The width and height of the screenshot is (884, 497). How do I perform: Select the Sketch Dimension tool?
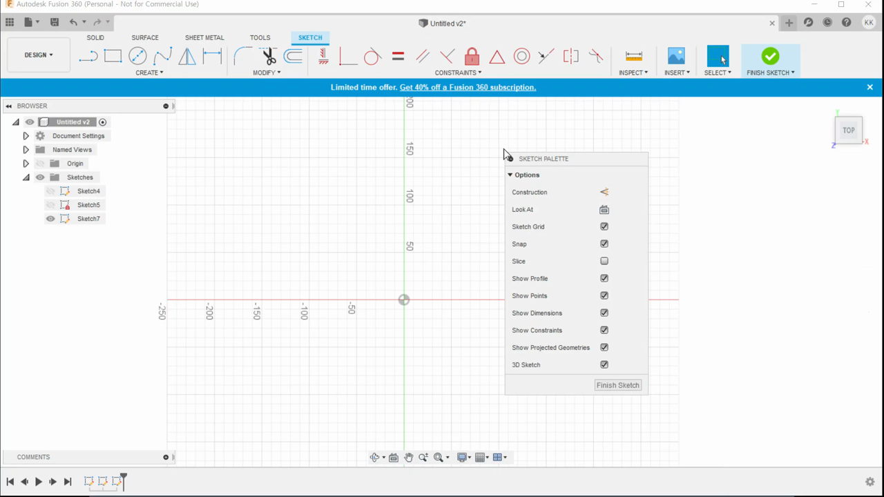point(212,57)
